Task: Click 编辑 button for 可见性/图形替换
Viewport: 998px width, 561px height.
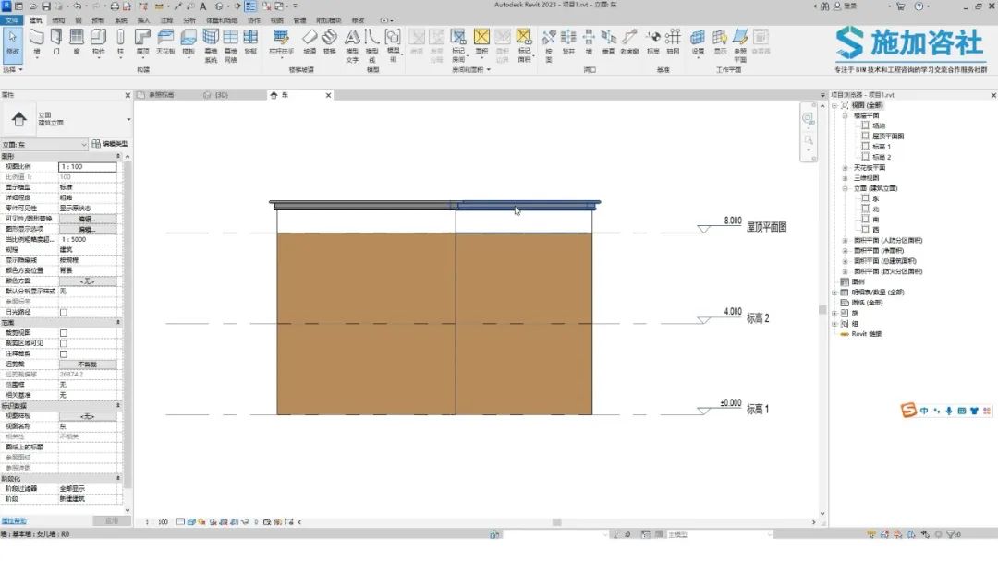Action: (87, 219)
